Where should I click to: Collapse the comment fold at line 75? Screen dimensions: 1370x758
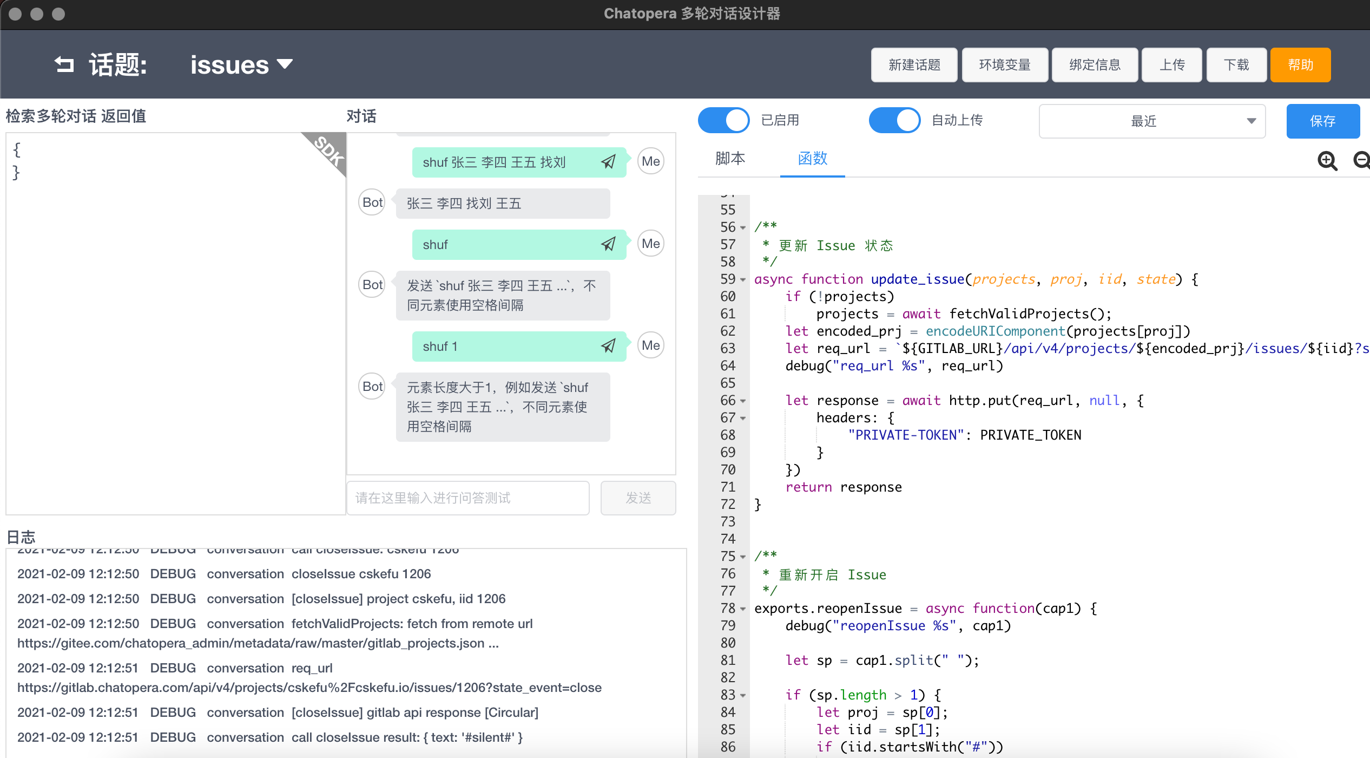click(743, 557)
